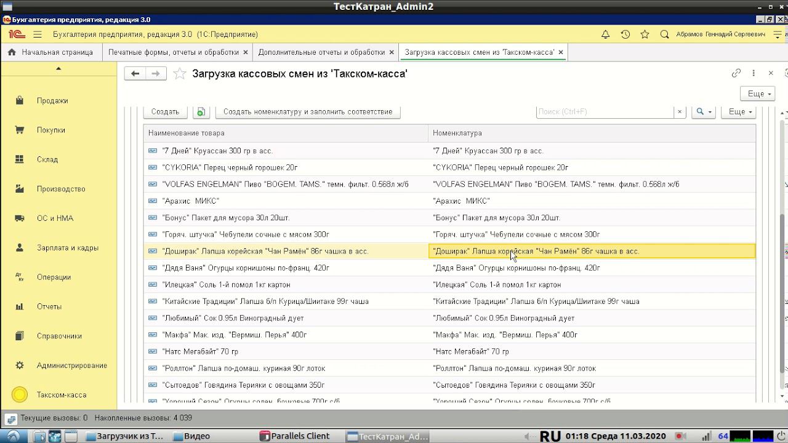Switch to the Начальная страница tab
This screenshot has height=443, width=788.
52,52
